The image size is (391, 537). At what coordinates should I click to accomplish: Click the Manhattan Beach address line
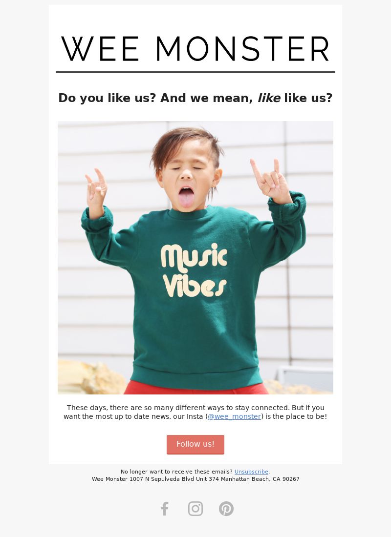coord(195,479)
